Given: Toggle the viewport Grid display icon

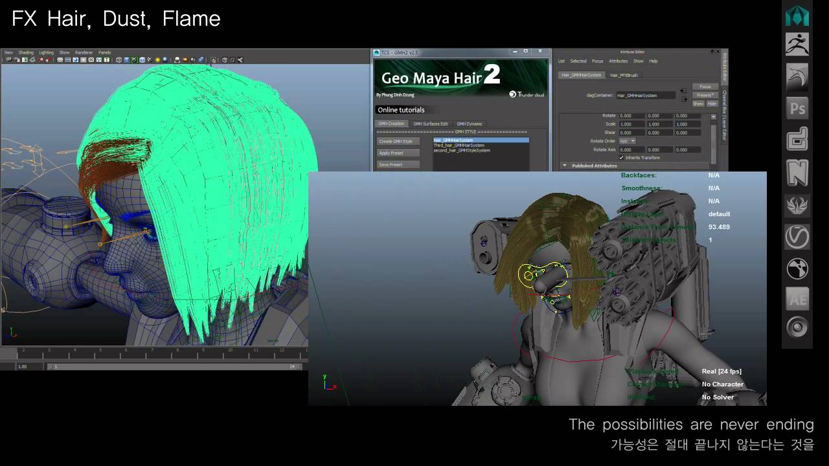Looking at the screenshot, I should point(60,60).
